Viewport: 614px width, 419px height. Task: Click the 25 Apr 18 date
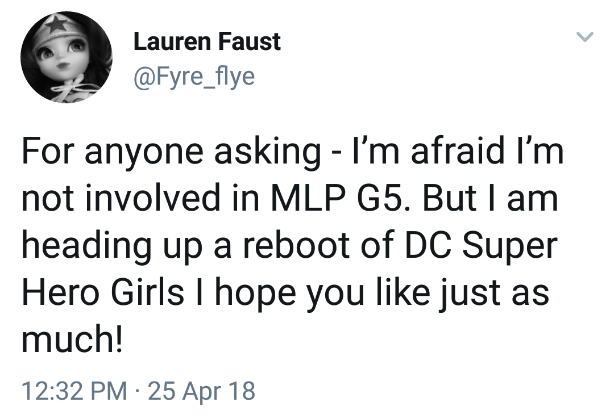tap(201, 391)
